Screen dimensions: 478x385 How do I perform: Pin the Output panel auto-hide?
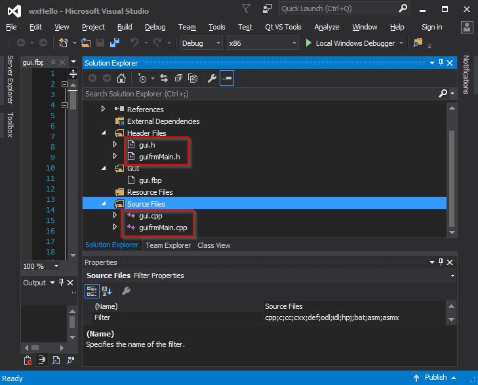coord(61,283)
